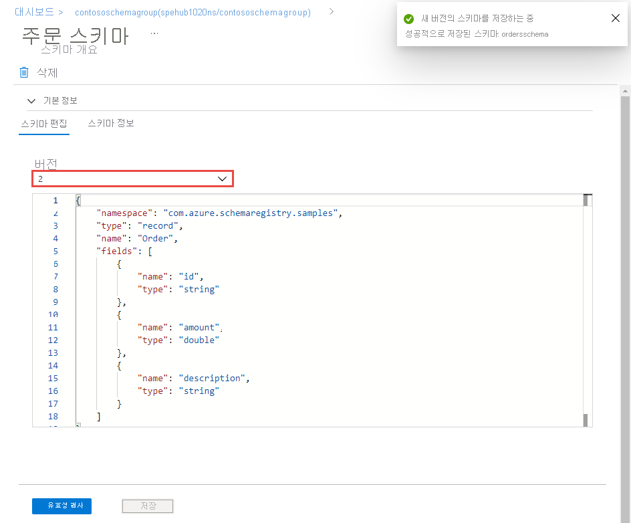Click the "name": "Order" line
The height and width of the screenshot is (523, 631).
(x=137, y=238)
